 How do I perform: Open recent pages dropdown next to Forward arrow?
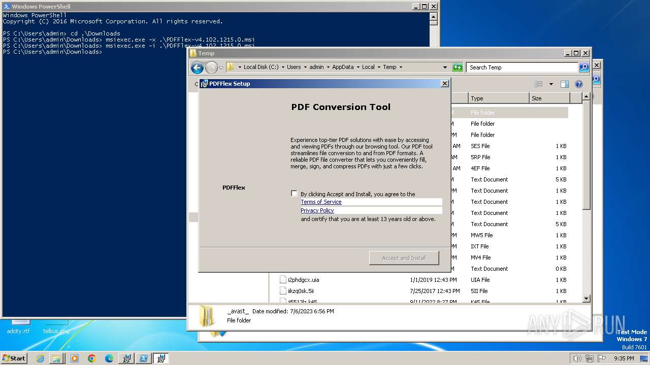coord(221,67)
